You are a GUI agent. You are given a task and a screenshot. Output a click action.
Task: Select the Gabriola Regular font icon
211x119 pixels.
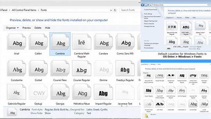point(17,92)
